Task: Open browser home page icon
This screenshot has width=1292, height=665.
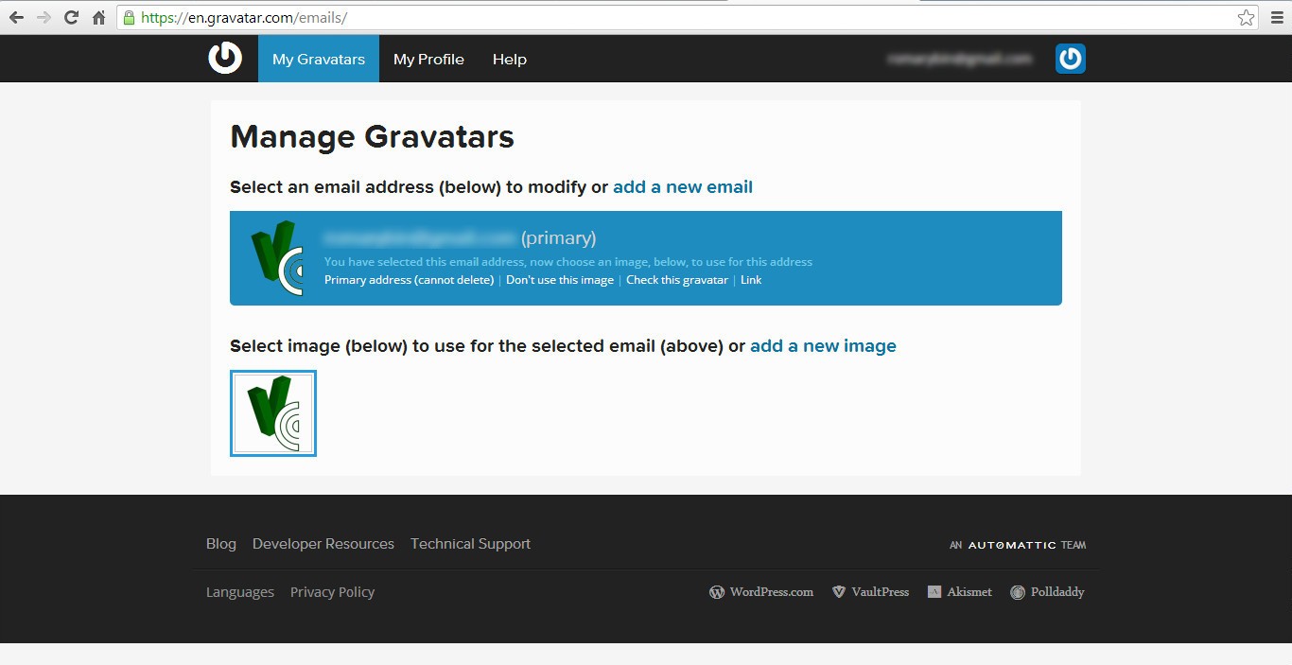Action: (98, 18)
